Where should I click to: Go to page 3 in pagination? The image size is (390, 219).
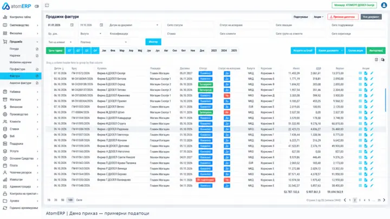(x=360, y=200)
